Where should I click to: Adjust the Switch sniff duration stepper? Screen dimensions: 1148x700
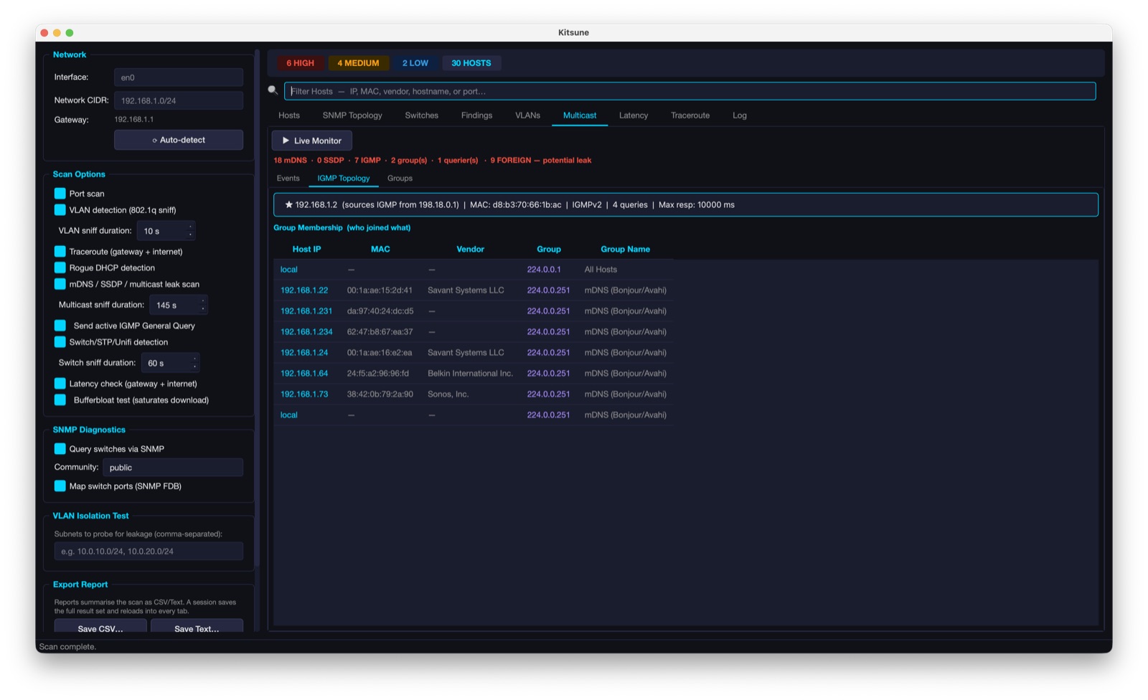(194, 363)
